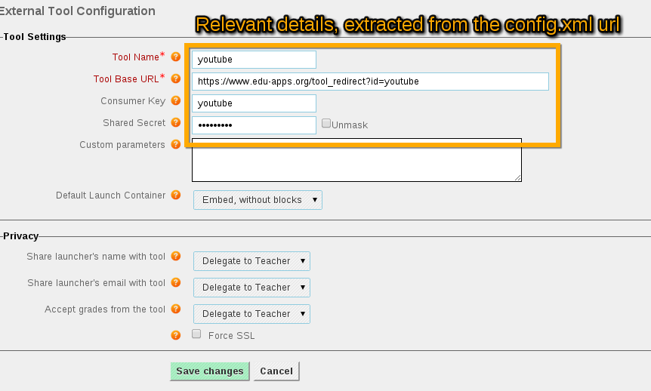Open help icon beside Tool Name
Image resolution: width=651 pixels, height=391 pixels.
tap(176, 57)
